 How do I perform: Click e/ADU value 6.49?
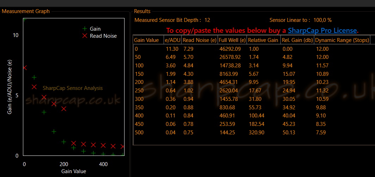pos(171,57)
